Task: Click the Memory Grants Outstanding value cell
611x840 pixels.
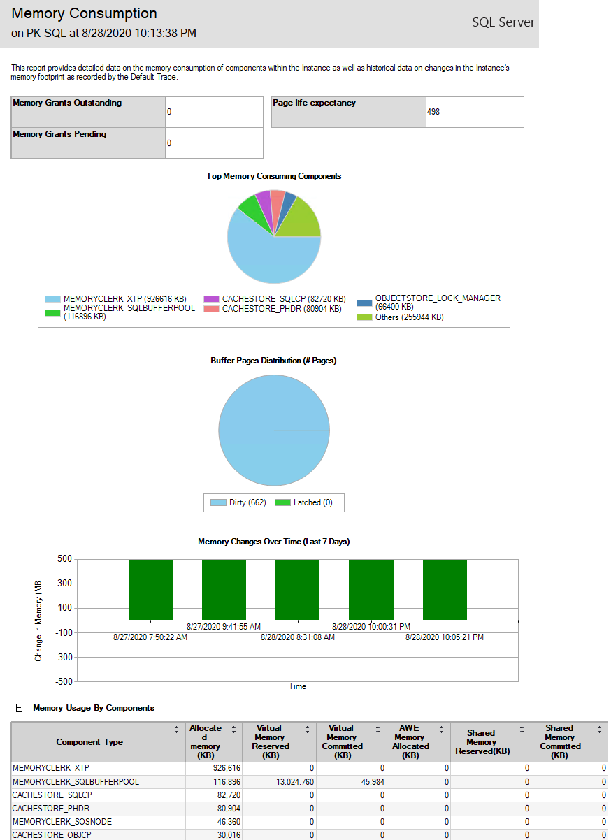Action: 213,112
